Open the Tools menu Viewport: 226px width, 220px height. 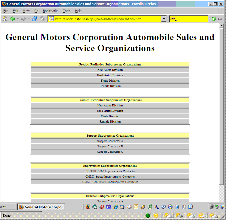66,11
